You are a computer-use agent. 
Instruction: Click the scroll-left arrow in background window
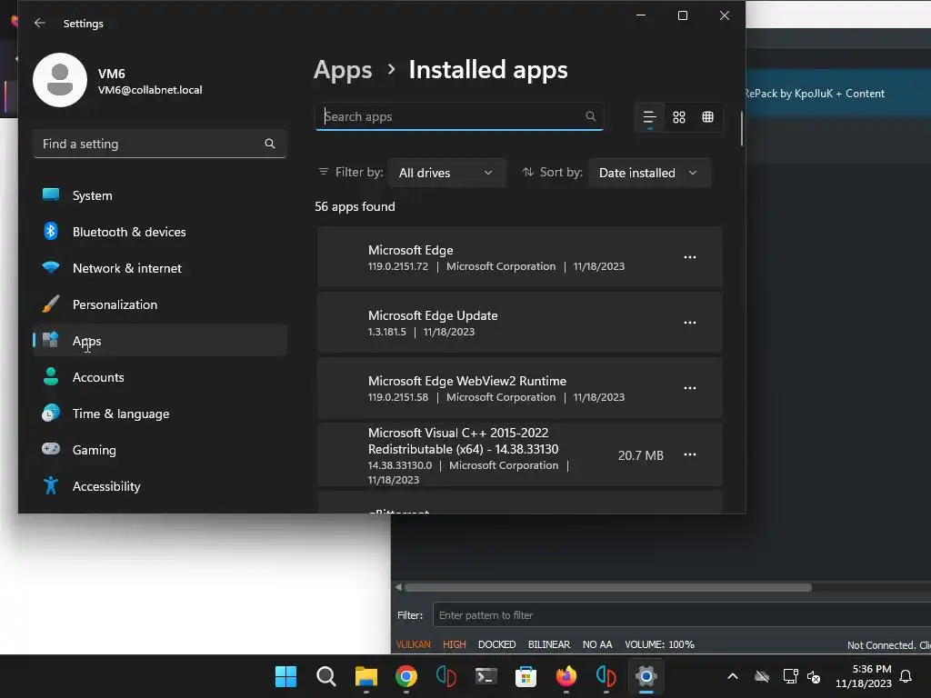click(x=398, y=588)
